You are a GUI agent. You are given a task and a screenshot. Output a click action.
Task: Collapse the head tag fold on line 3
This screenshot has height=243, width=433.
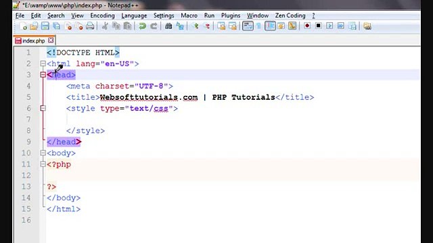(x=43, y=75)
